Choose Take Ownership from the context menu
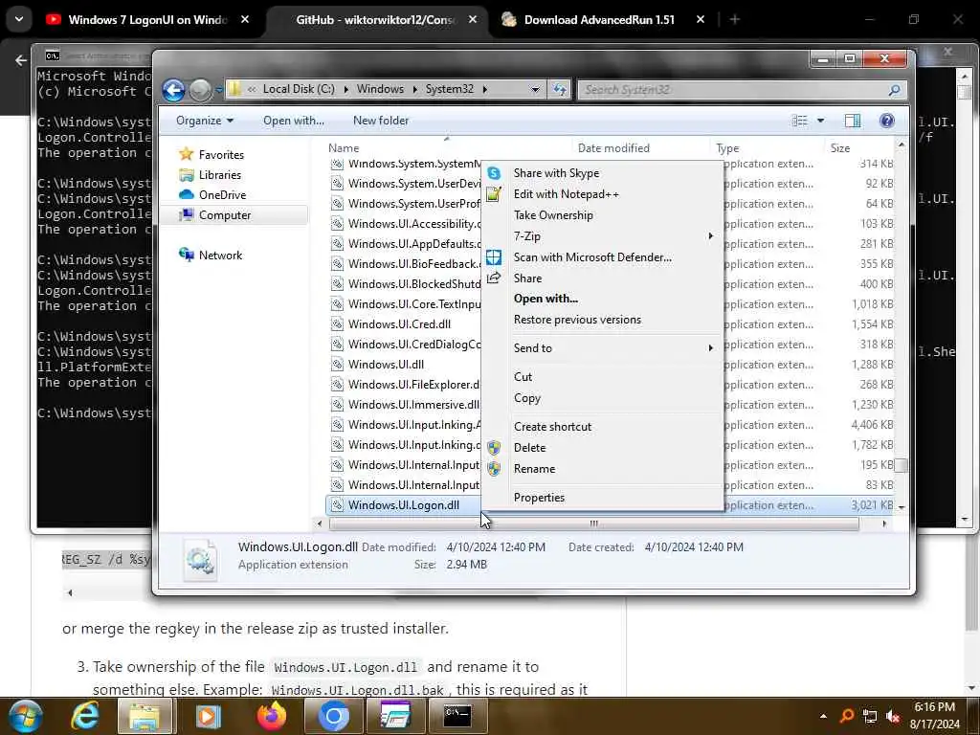 pyautogui.click(x=553, y=215)
